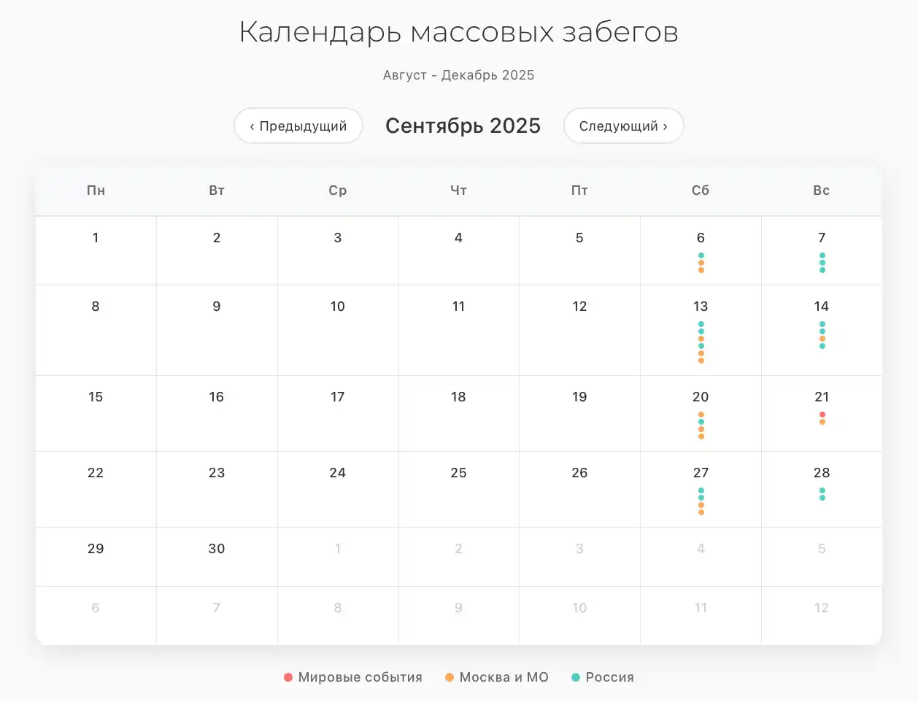Open September 28 day cell

tap(822, 490)
